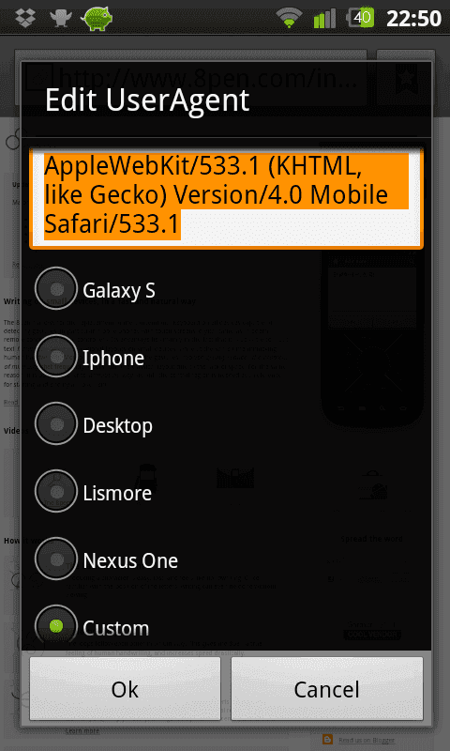The height and width of the screenshot is (751, 450).
Task: Select the Custom radio button
Action: coord(56,626)
